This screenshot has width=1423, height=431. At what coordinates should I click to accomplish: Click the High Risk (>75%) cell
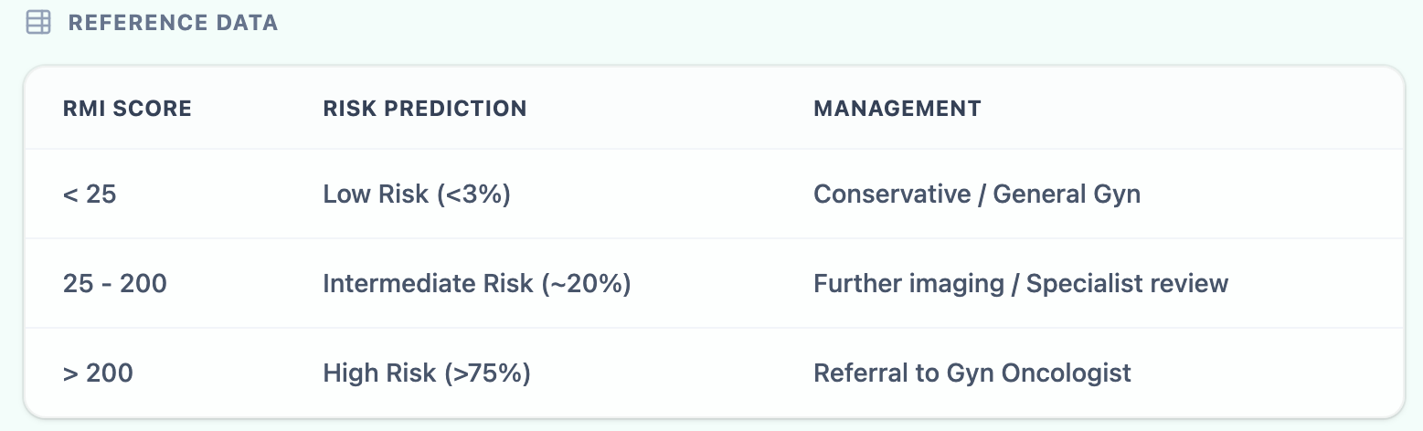(426, 373)
